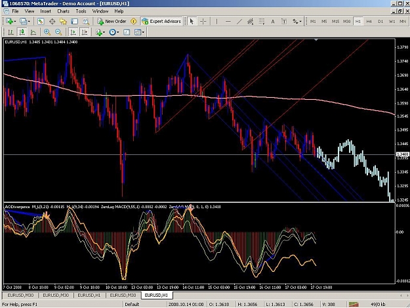Select the text label 'T' tool

284,22
